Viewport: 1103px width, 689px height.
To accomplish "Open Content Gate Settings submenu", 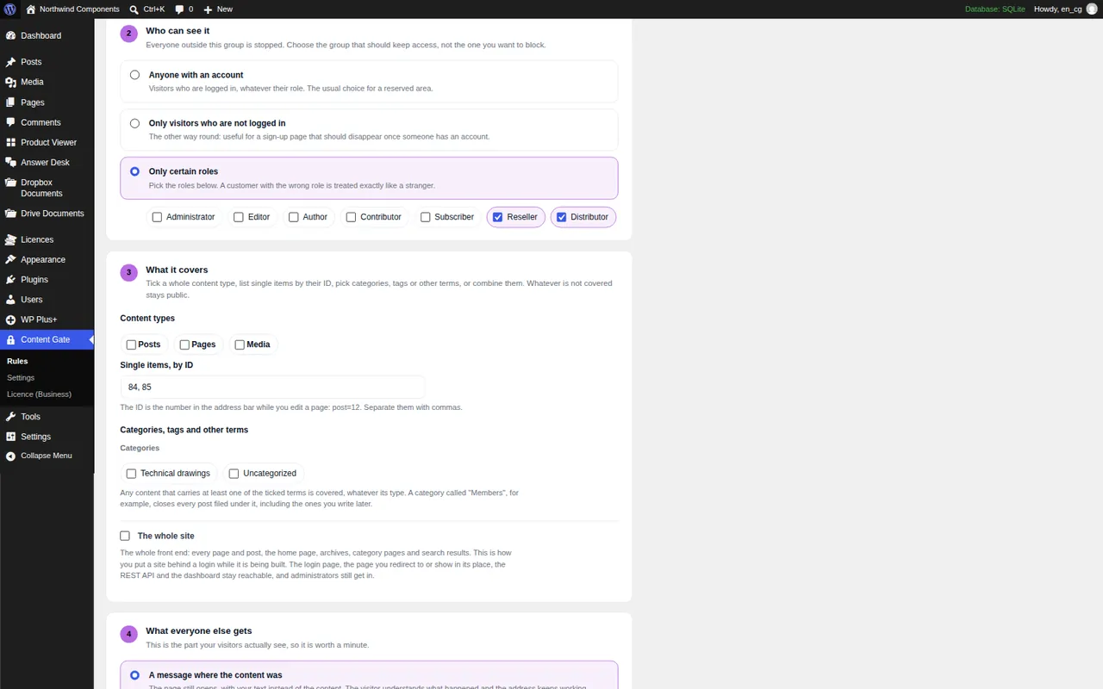I will pos(21,378).
